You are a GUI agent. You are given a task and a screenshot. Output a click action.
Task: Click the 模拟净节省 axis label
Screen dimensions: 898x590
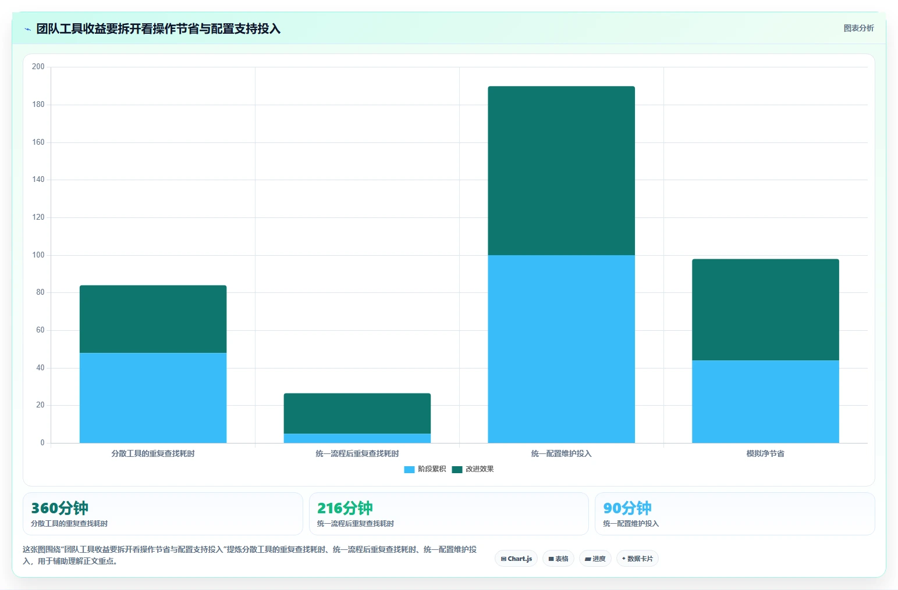click(766, 453)
